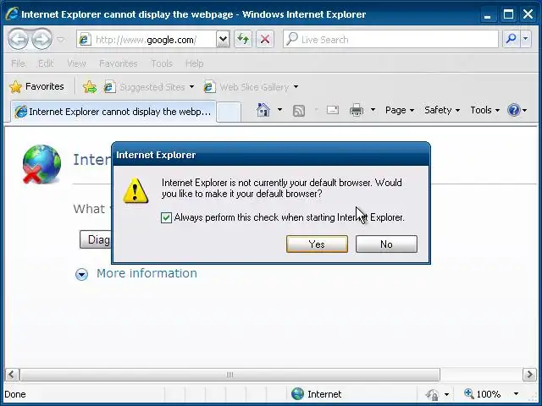
Task: Click the globe error icon on page
Action: point(41,164)
